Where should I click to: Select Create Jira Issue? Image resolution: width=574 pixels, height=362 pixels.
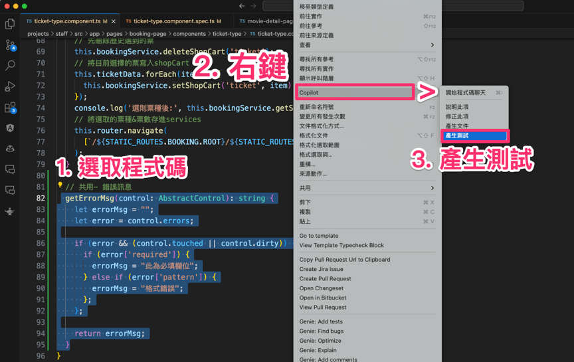[367, 269]
